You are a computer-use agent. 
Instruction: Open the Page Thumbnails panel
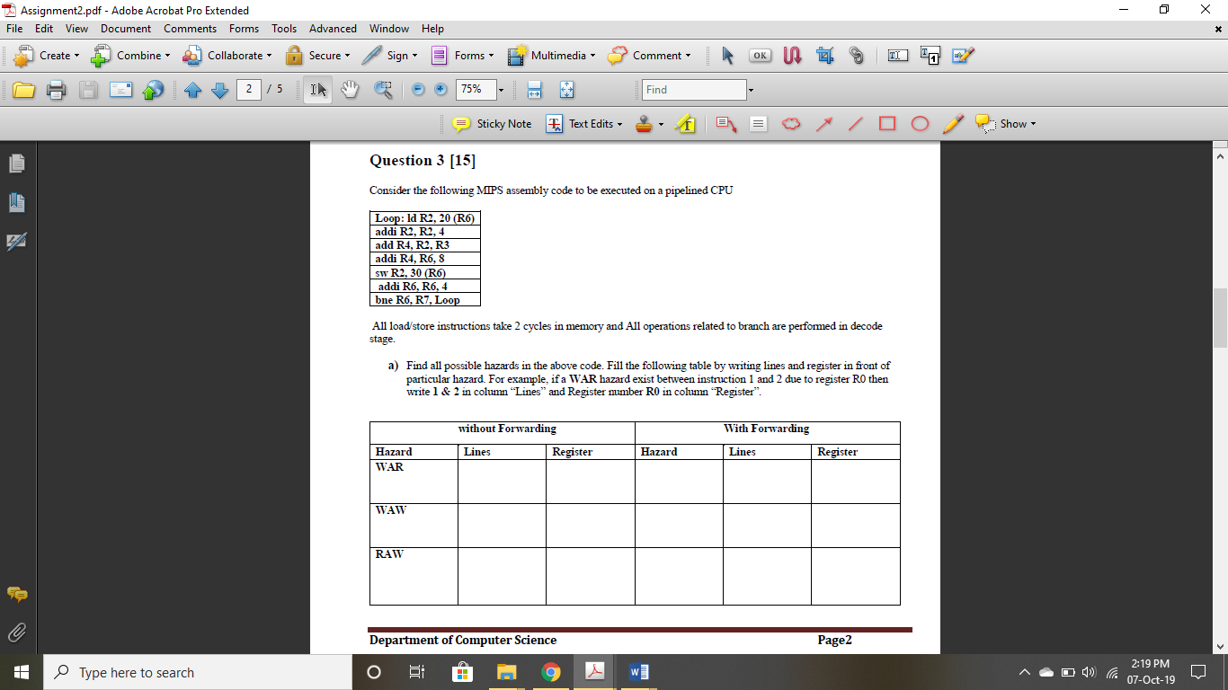click(x=16, y=164)
